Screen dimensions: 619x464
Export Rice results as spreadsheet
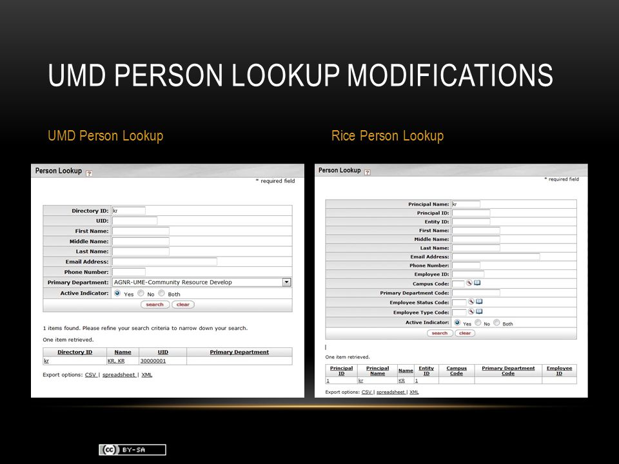click(391, 392)
